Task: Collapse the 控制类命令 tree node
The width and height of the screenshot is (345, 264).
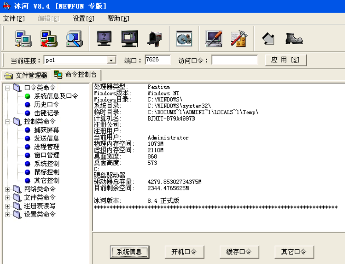Action: tap(7, 122)
